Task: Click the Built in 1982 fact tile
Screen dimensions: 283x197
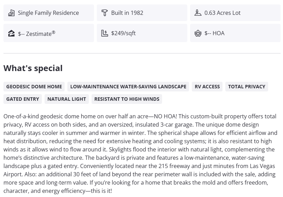Action: pyautogui.click(x=142, y=13)
